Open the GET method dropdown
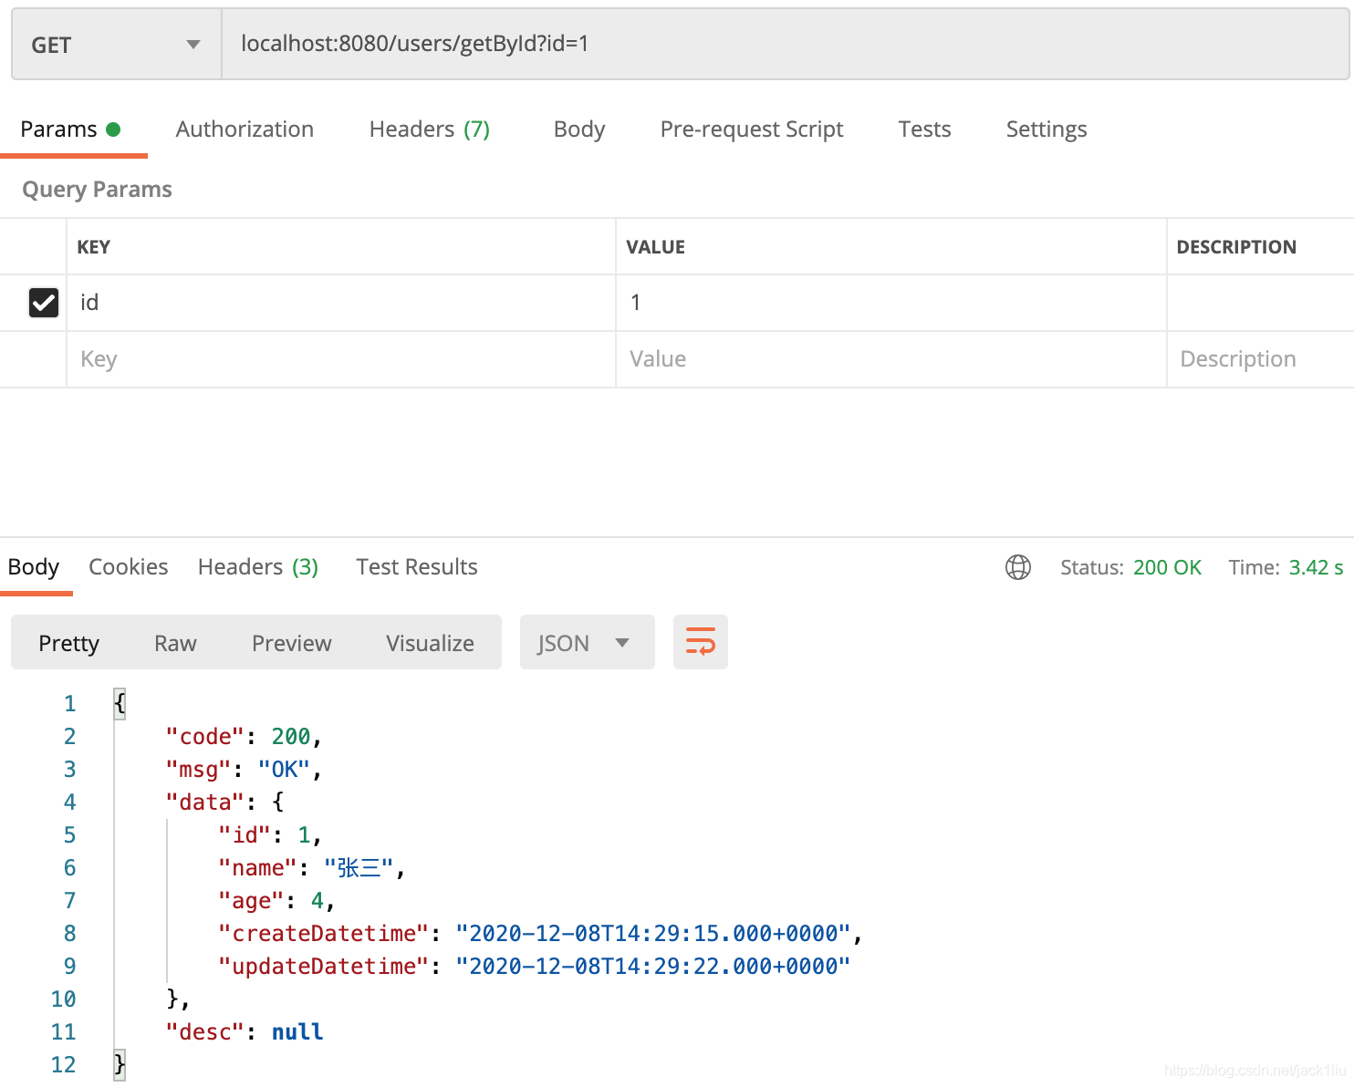 pos(116,45)
